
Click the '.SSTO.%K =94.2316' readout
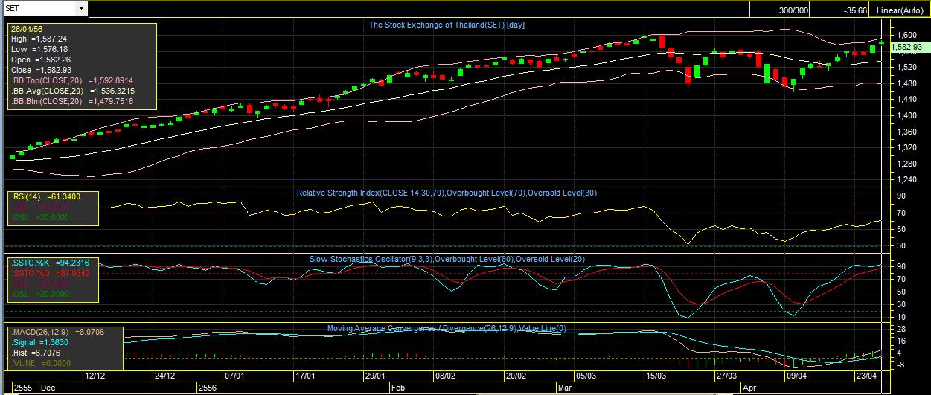click(x=50, y=263)
